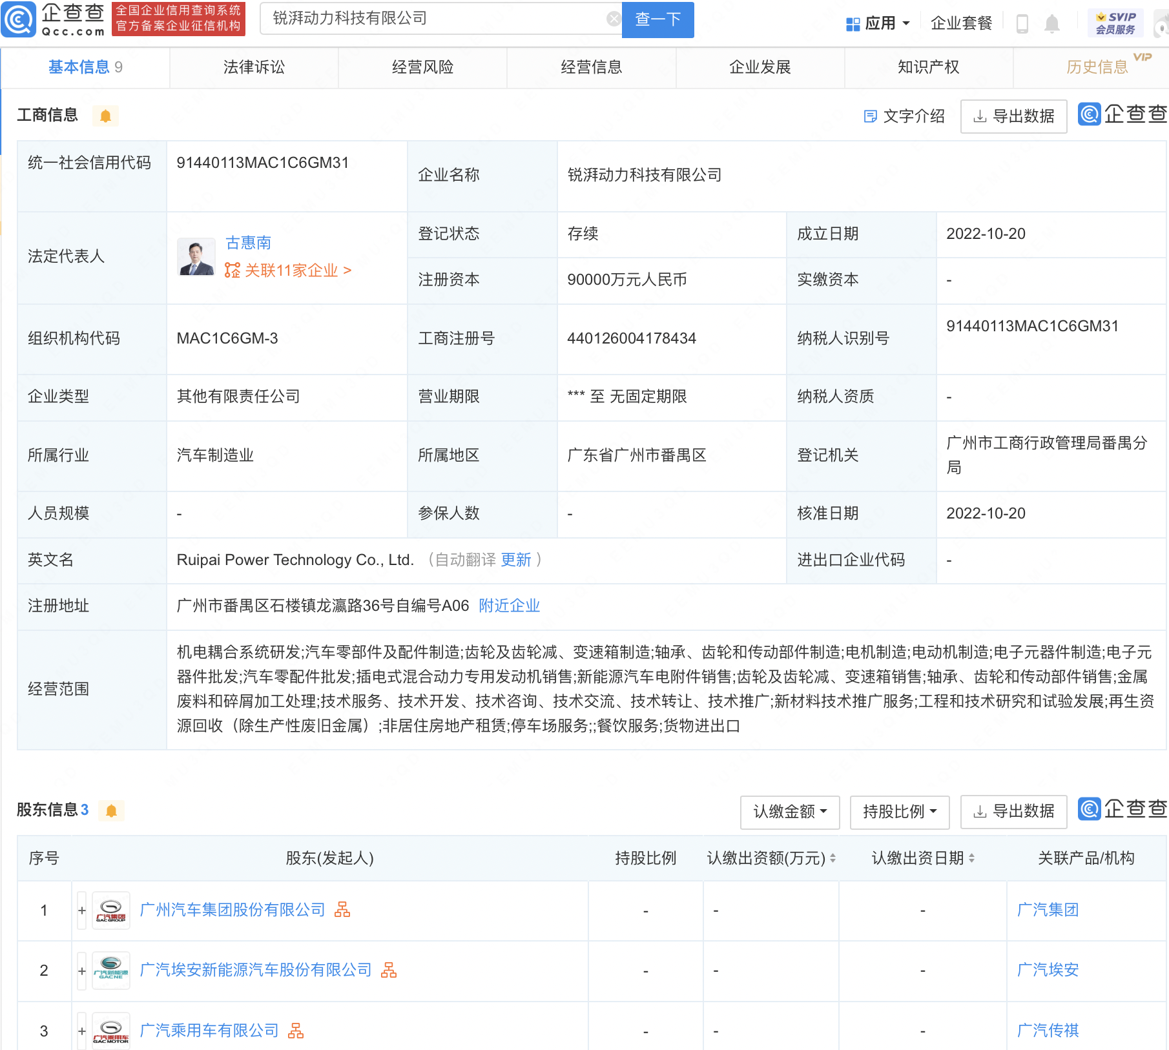
Task: Click the 应用 grid icon
Action: pyautogui.click(x=853, y=24)
